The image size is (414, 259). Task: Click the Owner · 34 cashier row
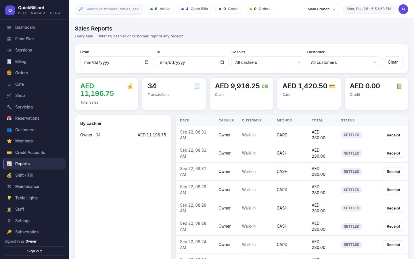click(x=123, y=135)
